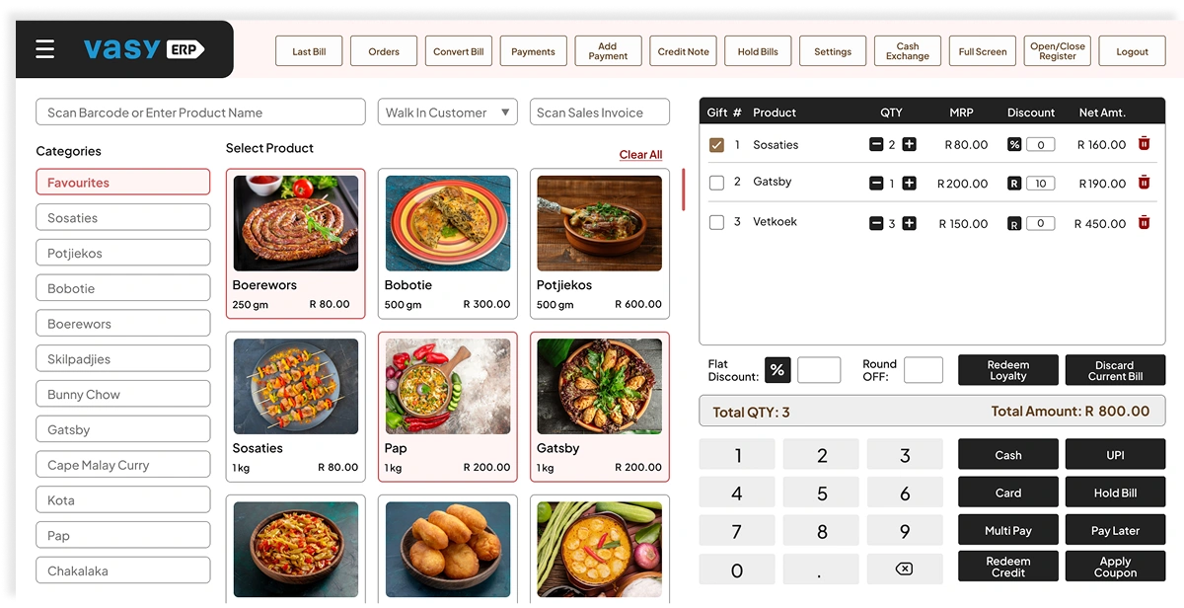Remove Vetkoek using its trash icon

(x=1144, y=223)
